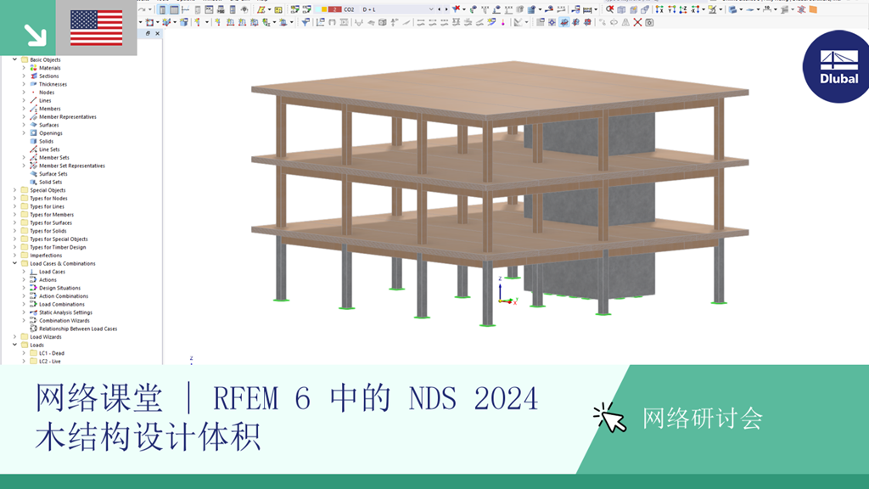Viewport: 869px width, 489px height.
Task: Click the filter icon with red X
Action: pos(456,8)
